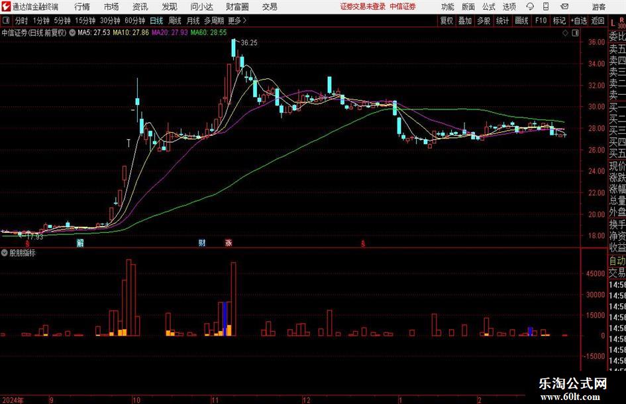Select the 15分钟 period

pyautogui.click(x=85, y=21)
